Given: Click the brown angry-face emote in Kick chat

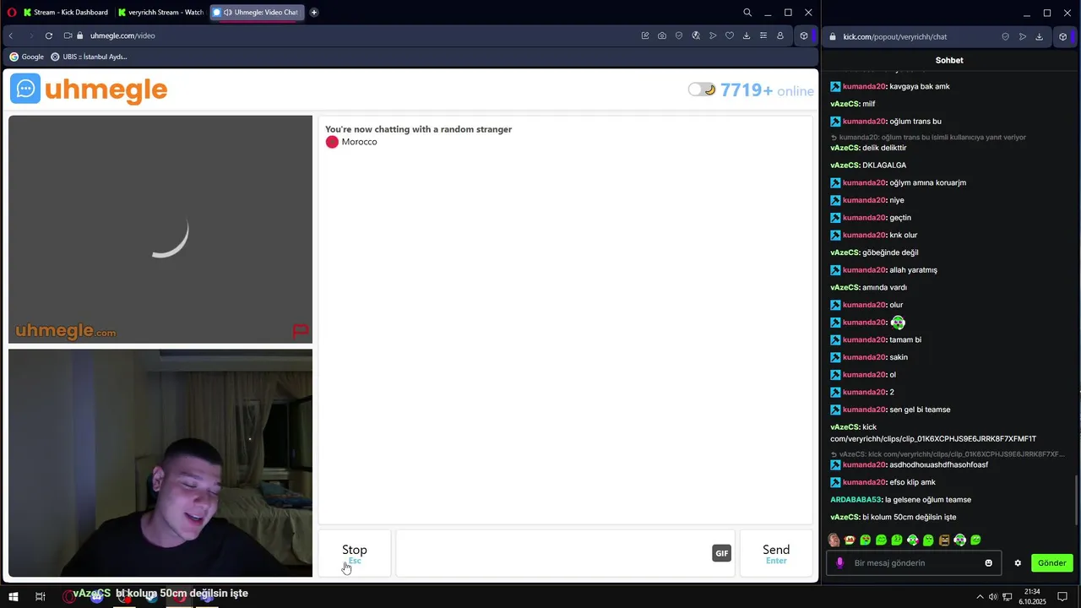Looking at the screenshot, I should coord(944,540).
